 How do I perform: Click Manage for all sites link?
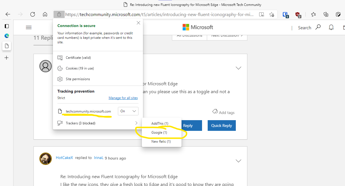(x=123, y=98)
